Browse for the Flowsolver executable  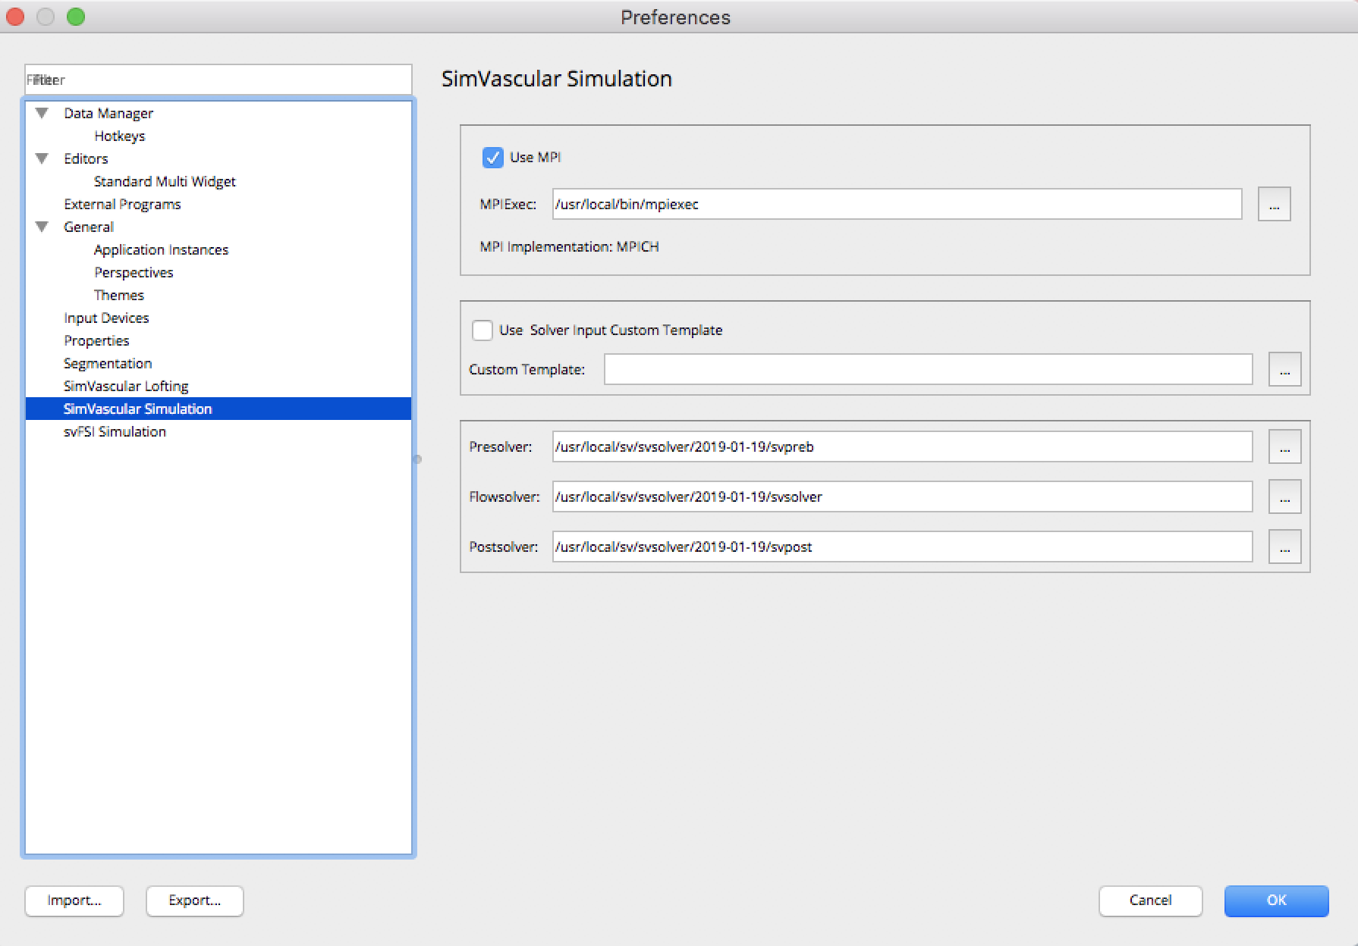(1284, 496)
